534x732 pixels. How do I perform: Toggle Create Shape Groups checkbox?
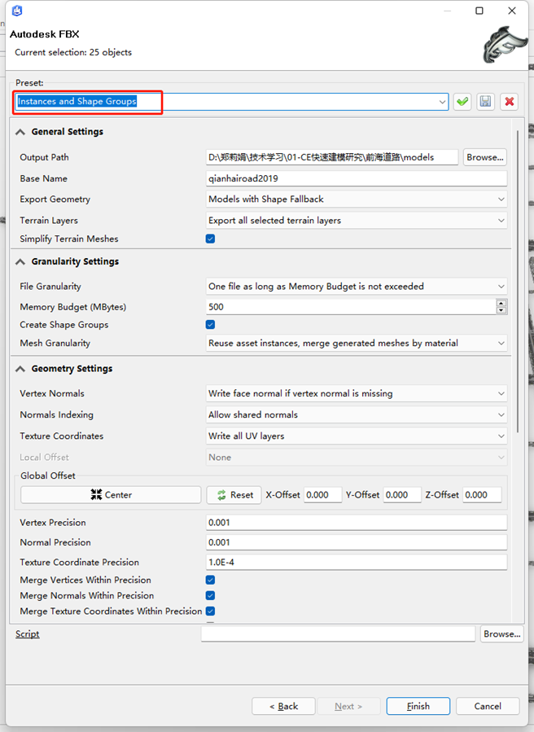(x=211, y=325)
